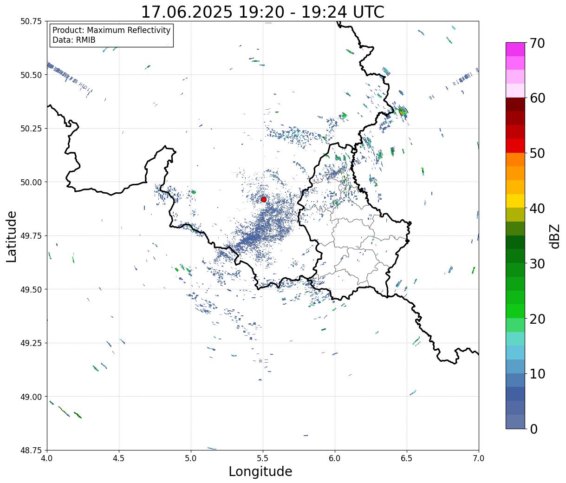Click the blue 10 dBZ color band
Image resolution: width=566 pixels, height=483 pixels.
(515, 380)
